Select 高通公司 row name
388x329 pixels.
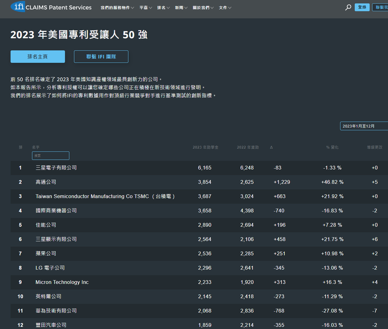pyautogui.click(x=46, y=182)
